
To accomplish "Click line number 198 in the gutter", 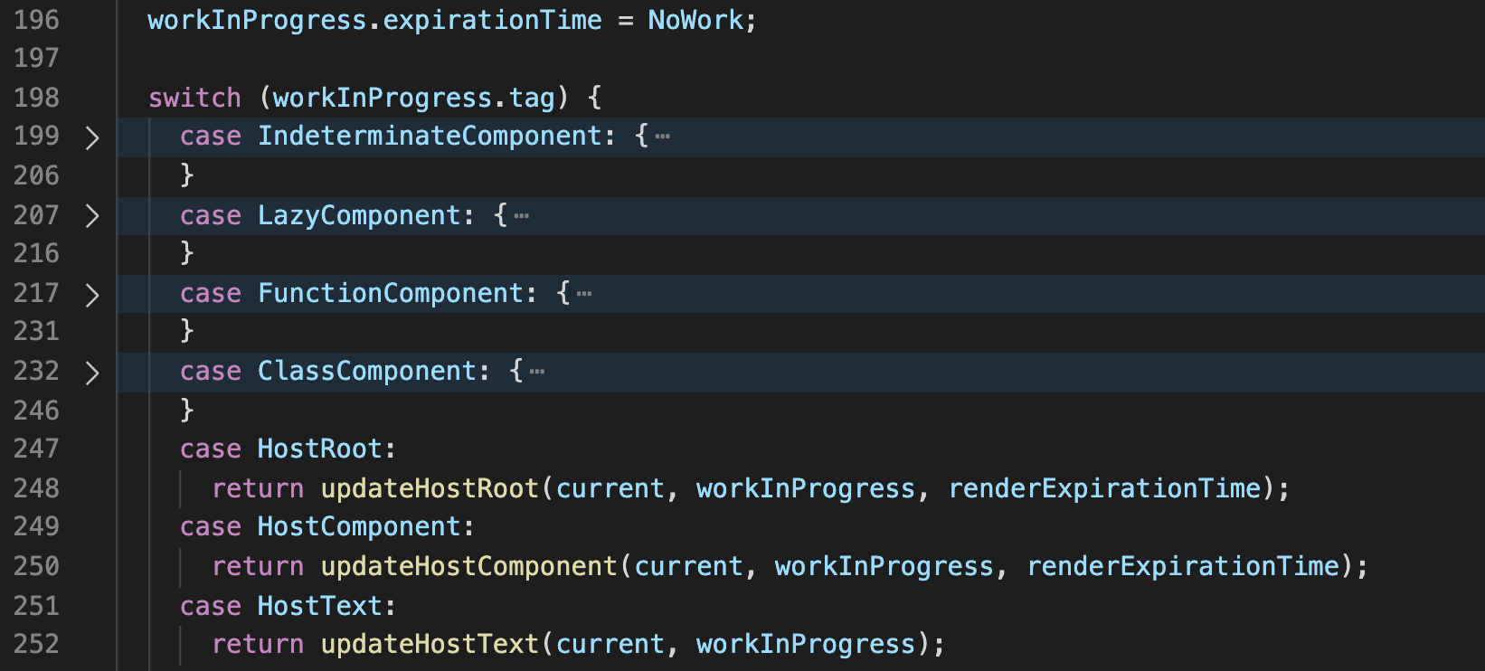I will pos(36,98).
